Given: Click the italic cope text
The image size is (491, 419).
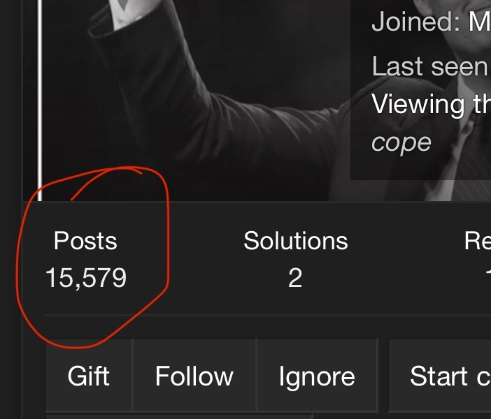Looking at the screenshot, I should (401, 142).
